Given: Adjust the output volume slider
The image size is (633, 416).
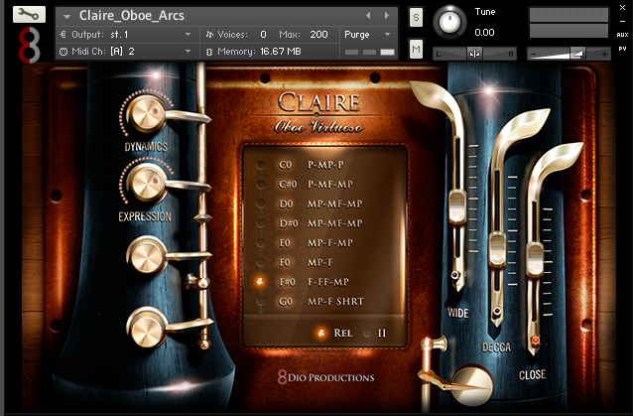Looking at the screenshot, I should tap(576, 54).
